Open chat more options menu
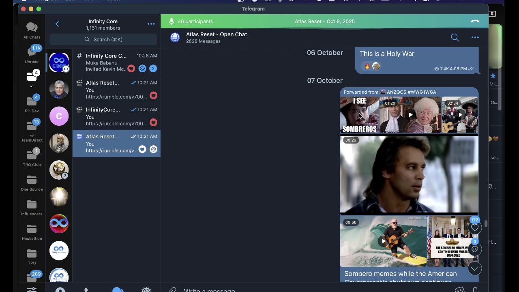The image size is (519, 292). 475,37
